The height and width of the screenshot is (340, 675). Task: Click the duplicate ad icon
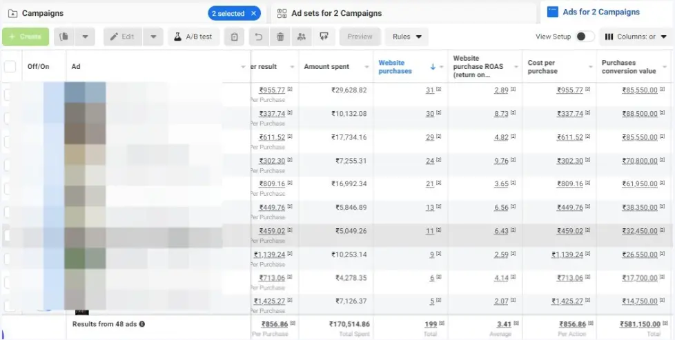(65, 37)
